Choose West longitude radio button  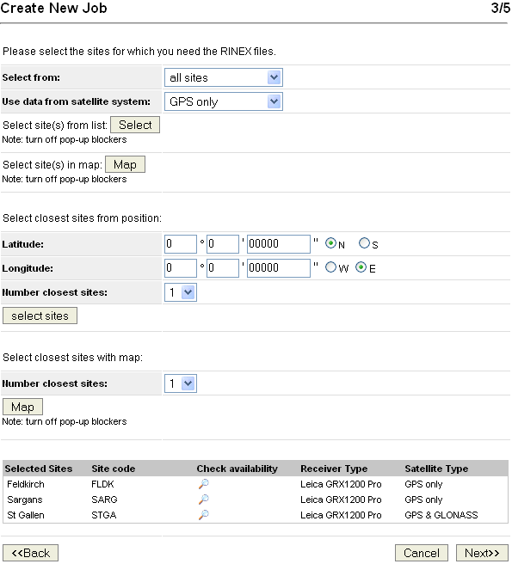click(330, 267)
